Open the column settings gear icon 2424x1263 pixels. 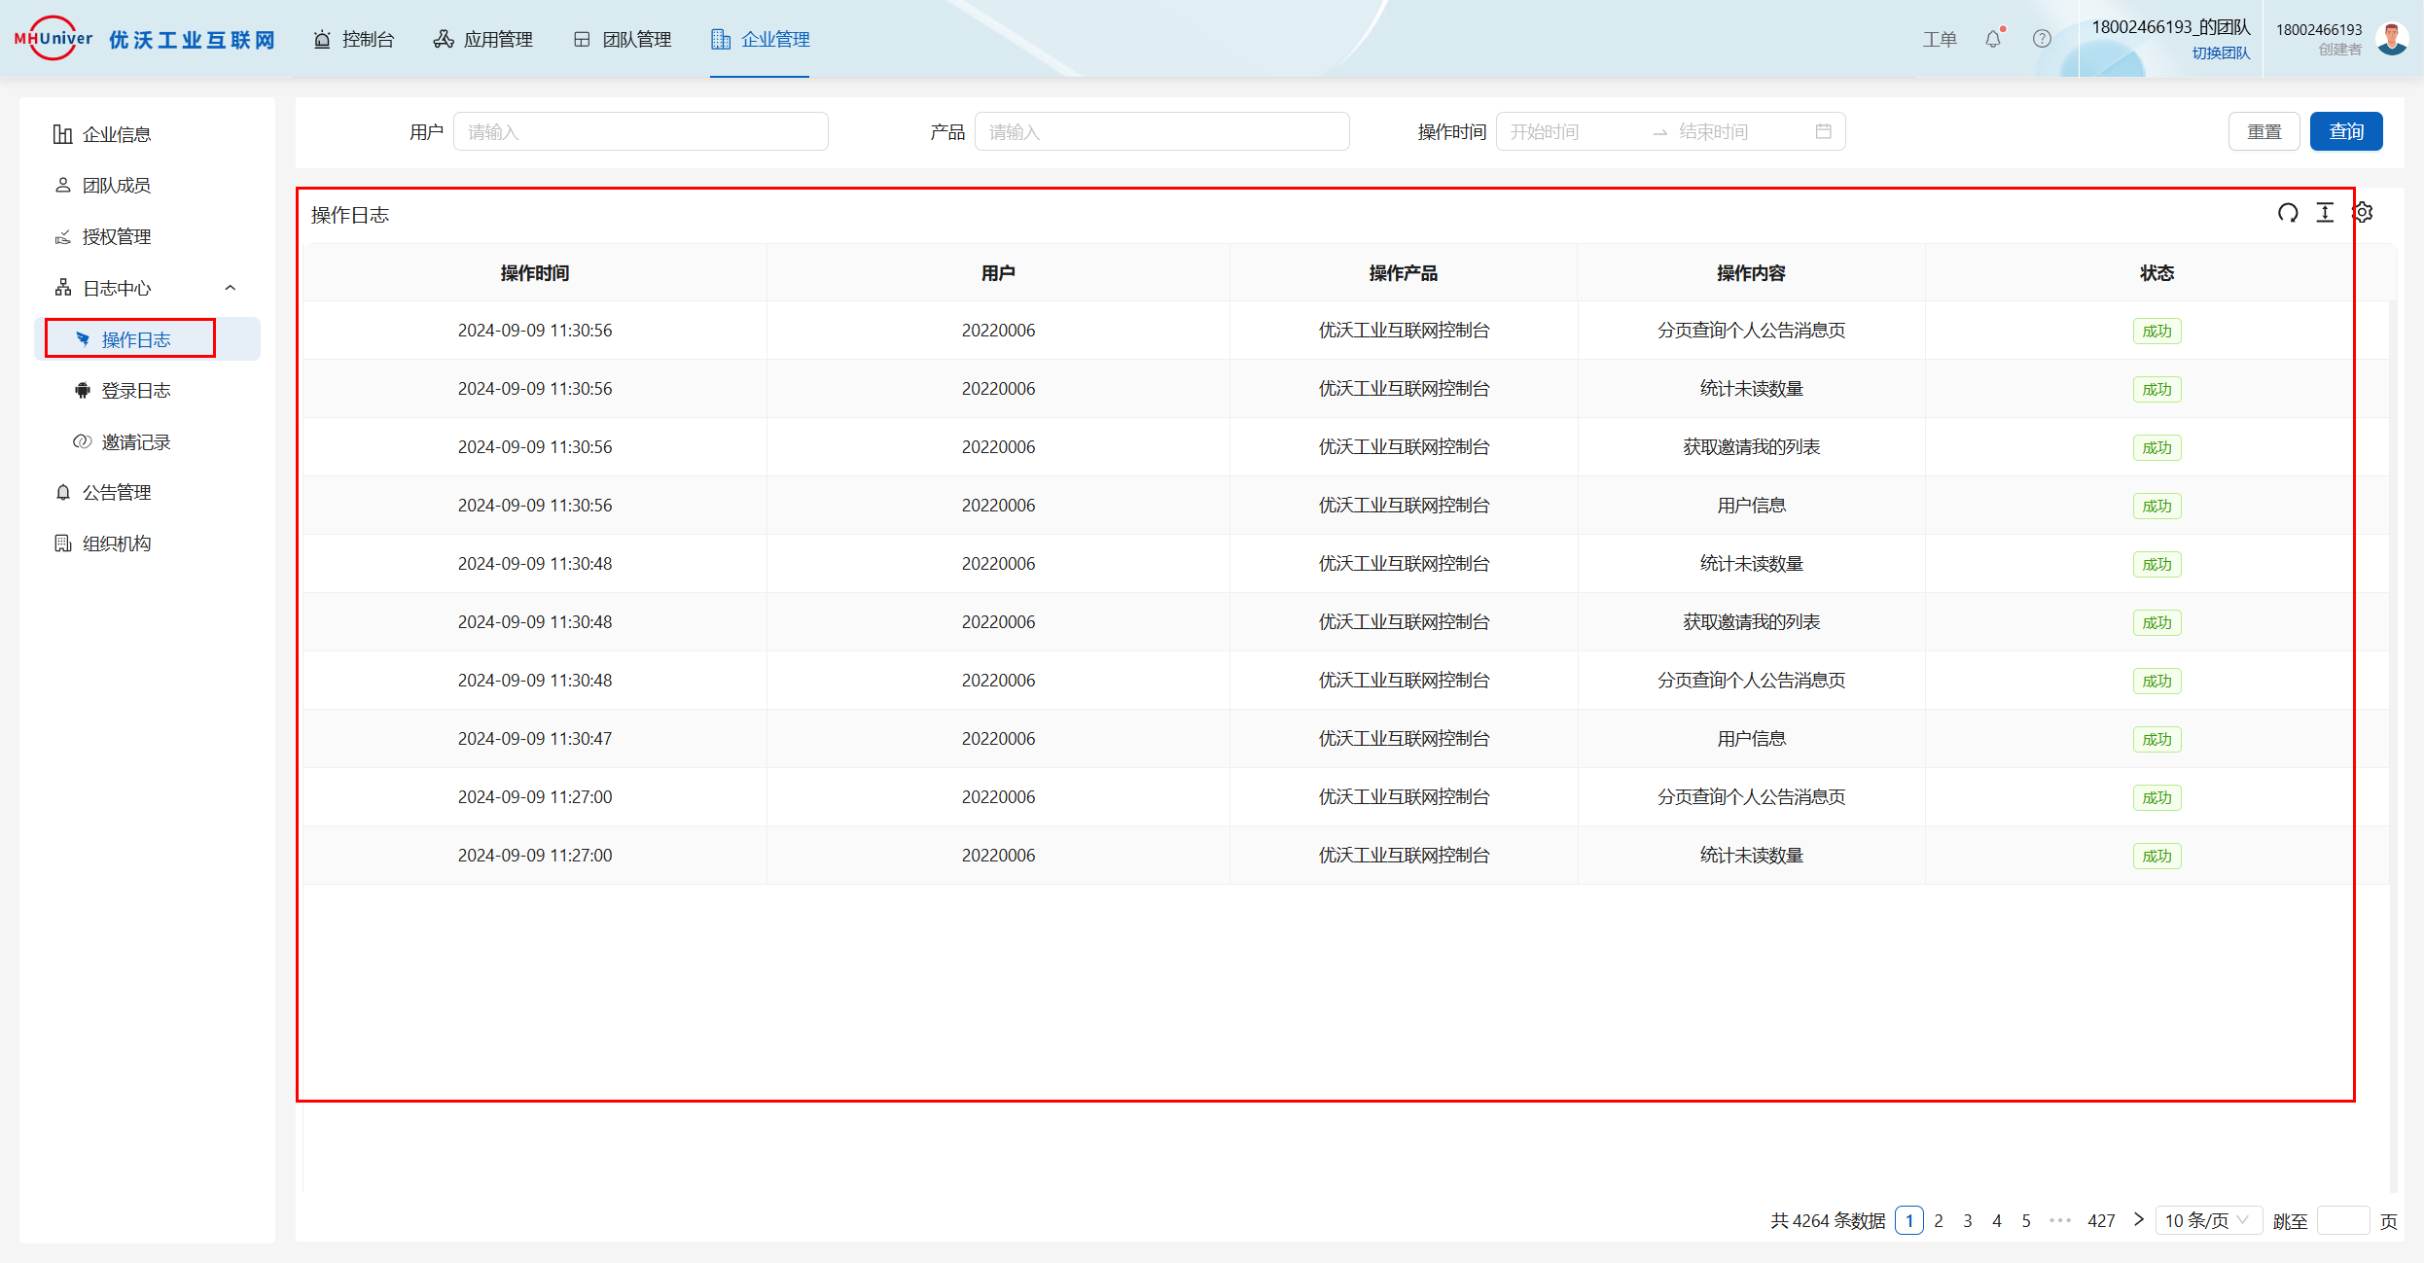tap(2364, 213)
